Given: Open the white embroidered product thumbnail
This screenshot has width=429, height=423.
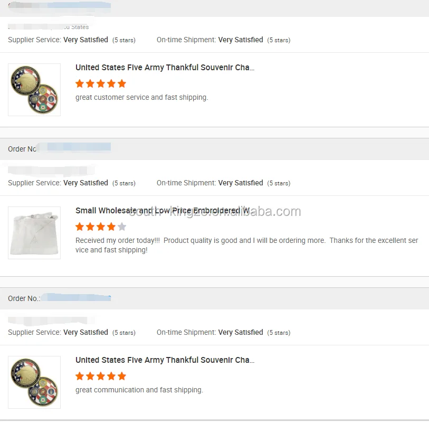Looking at the screenshot, I should tap(34, 232).
